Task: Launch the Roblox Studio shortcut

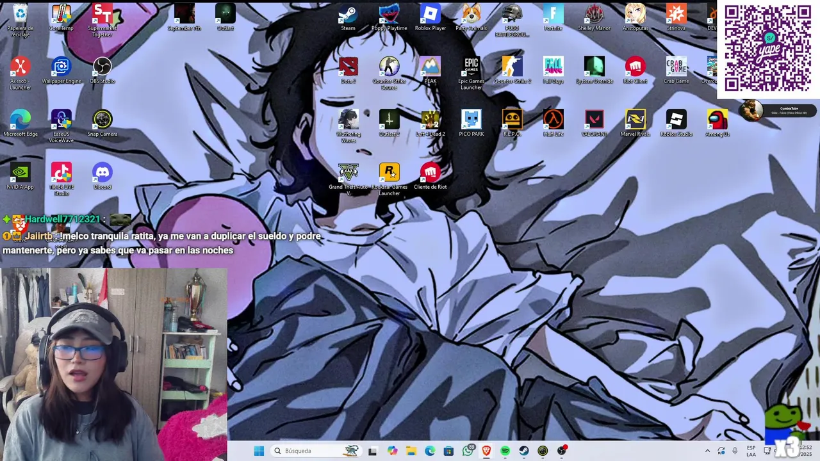Action: click(x=676, y=124)
